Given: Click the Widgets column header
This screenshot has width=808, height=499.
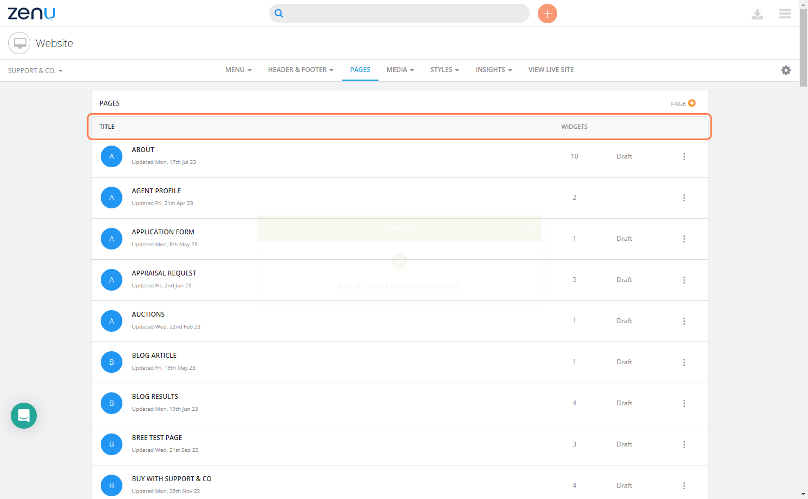Looking at the screenshot, I should [574, 127].
